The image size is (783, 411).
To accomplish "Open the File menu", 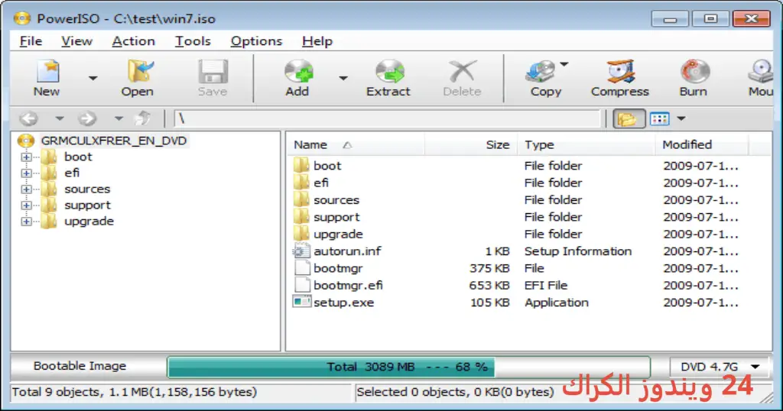I will 31,41.
